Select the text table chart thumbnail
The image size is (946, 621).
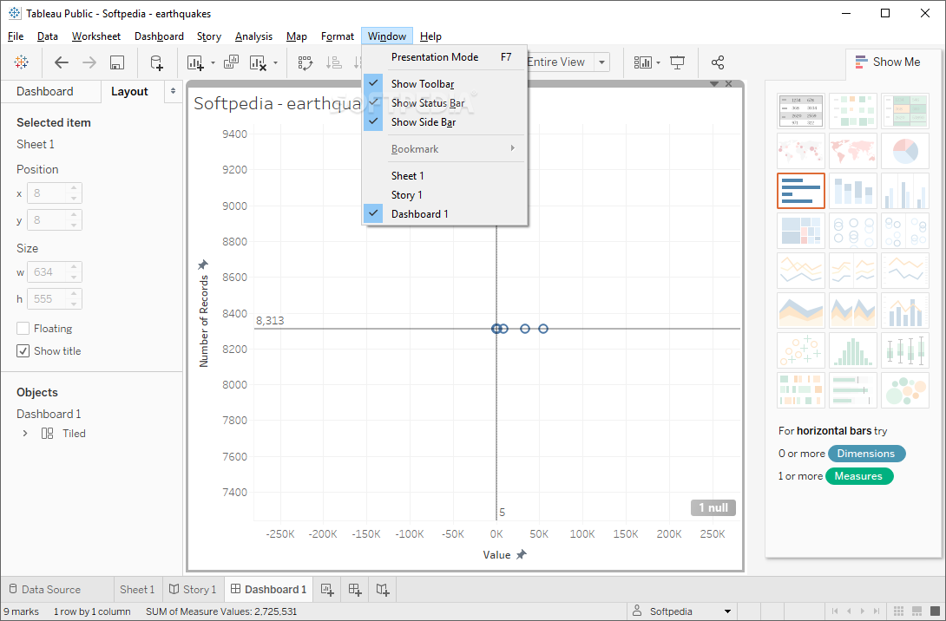800,111
